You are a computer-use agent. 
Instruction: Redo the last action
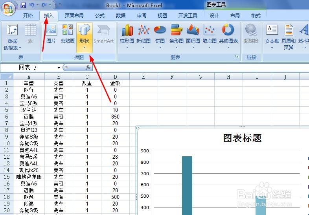(x=44, y=5)
